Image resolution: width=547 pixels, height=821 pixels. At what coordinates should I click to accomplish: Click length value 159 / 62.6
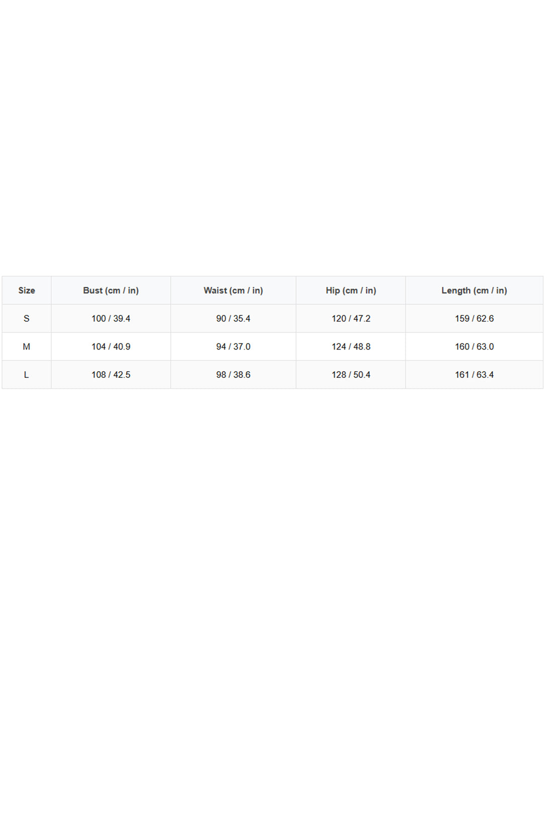[x=474, y=318]
